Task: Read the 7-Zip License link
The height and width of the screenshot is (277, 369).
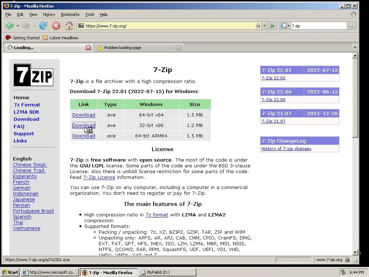Action: 99,177
